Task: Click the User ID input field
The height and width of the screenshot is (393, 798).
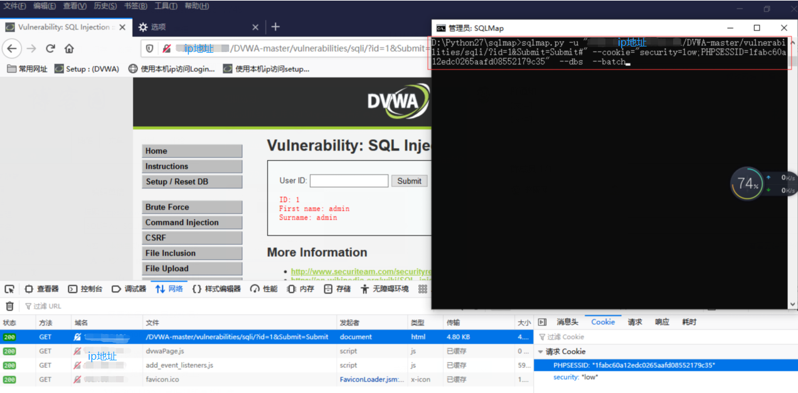Action: pos(349,181)
